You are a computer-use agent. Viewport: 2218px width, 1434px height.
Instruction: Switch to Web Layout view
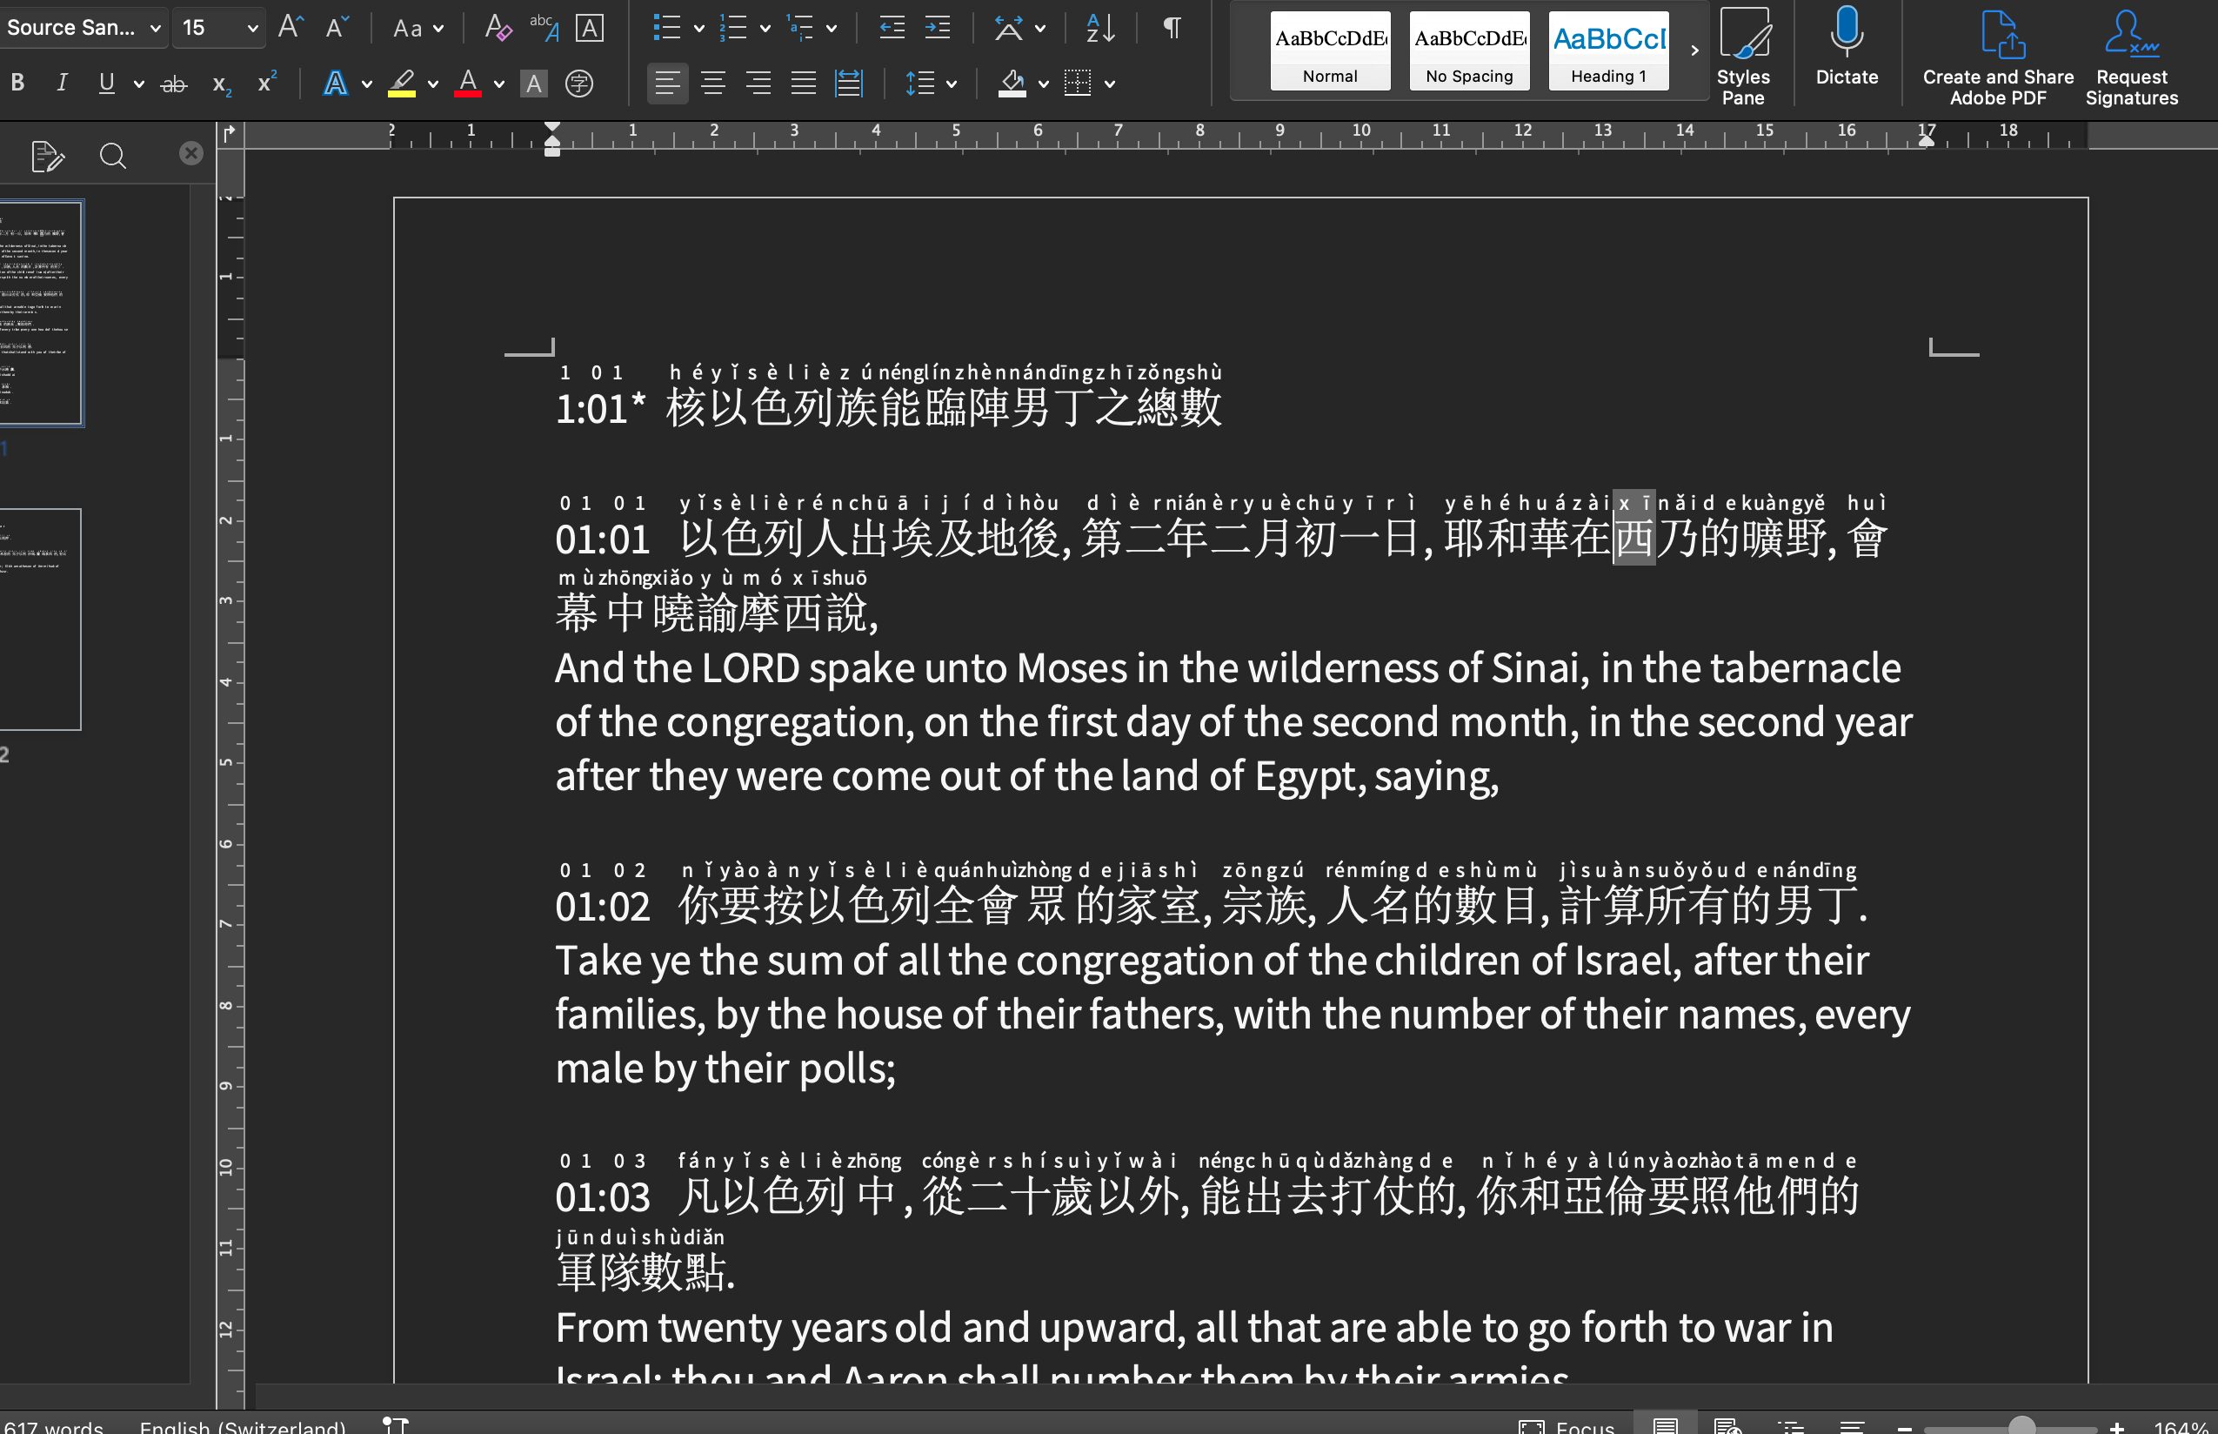pos(1727,1425)
